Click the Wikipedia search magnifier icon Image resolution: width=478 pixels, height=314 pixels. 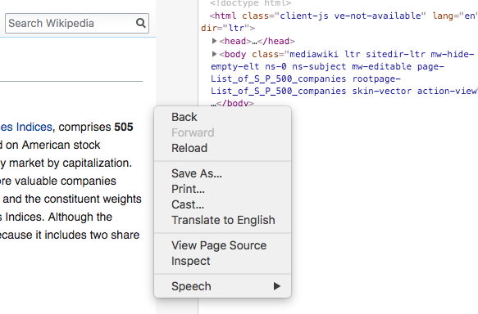coord(140,23)
